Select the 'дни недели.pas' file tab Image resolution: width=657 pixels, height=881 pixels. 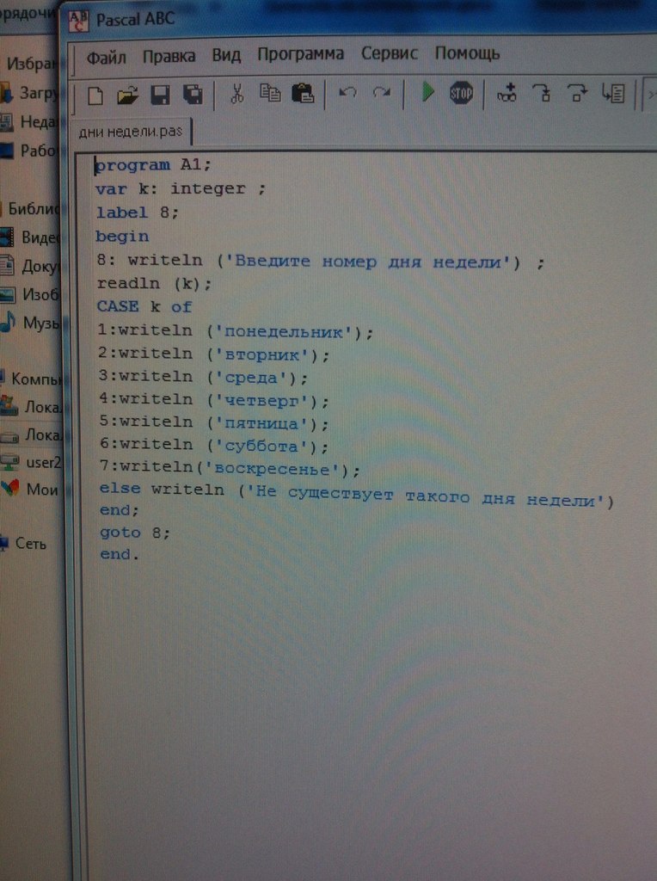(131, 132)
